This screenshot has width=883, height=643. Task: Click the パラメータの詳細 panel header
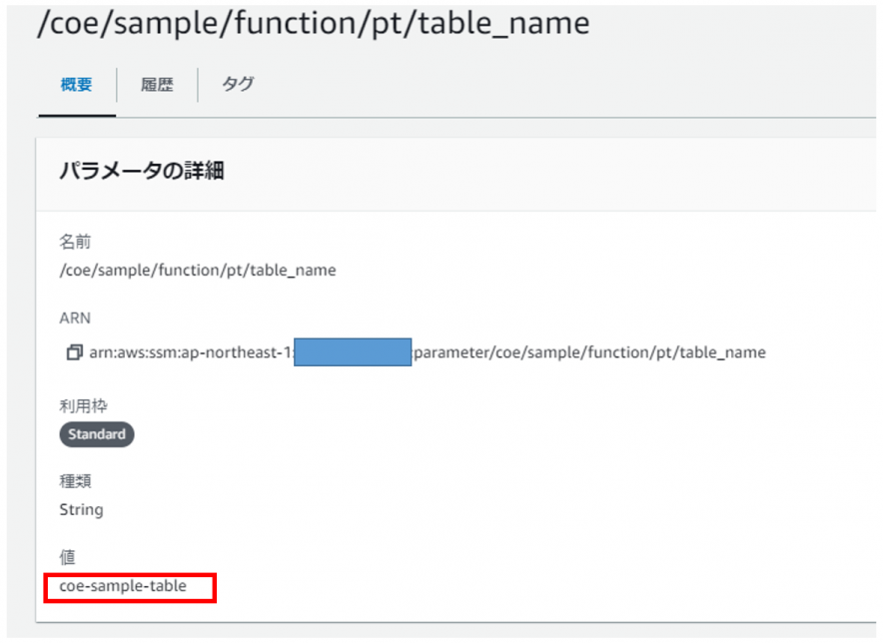141,172
